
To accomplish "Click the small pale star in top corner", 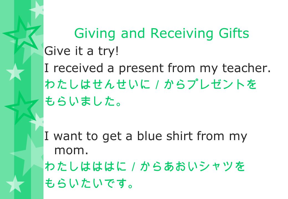I will (37, 9).
